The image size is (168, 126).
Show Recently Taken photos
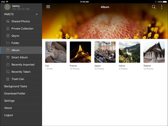tap(21, 72)
